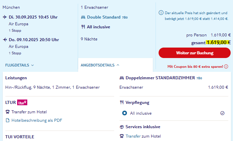
Task: Open Hotelbeschreibung als PDF link
Action: tap(37, 120)
